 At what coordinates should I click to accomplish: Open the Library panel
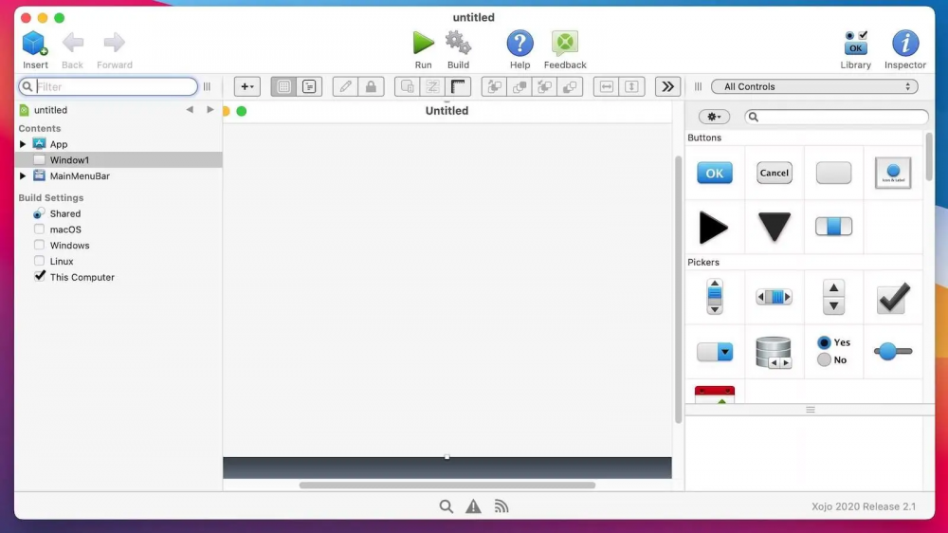(855, 44)
